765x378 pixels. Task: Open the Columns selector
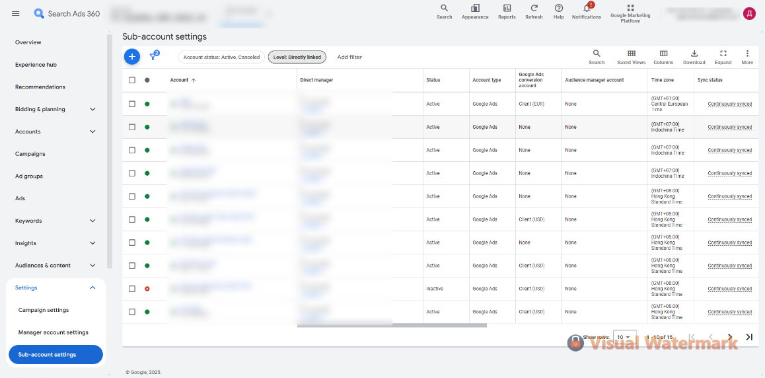click(x=663, y=57)
